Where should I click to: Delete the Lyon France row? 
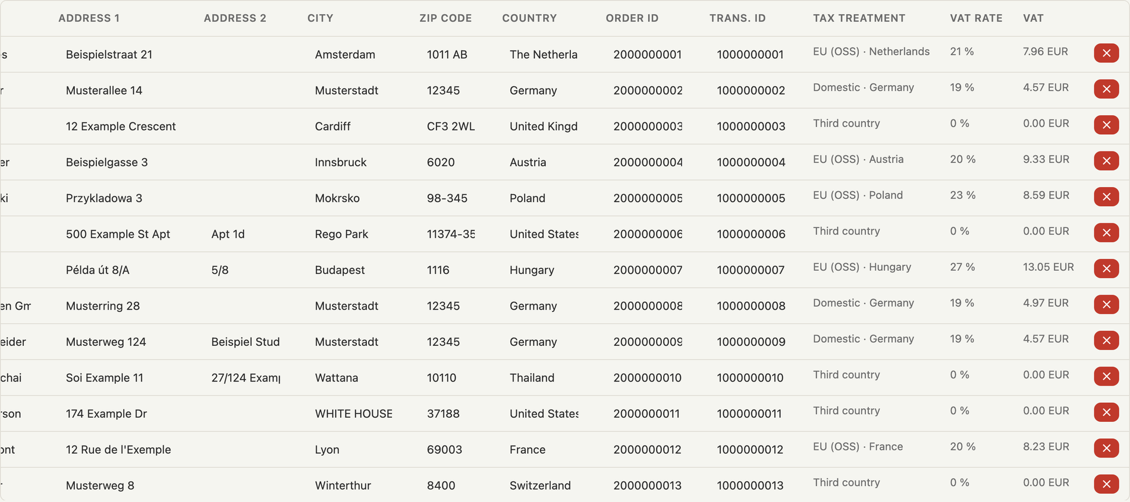1106,449
